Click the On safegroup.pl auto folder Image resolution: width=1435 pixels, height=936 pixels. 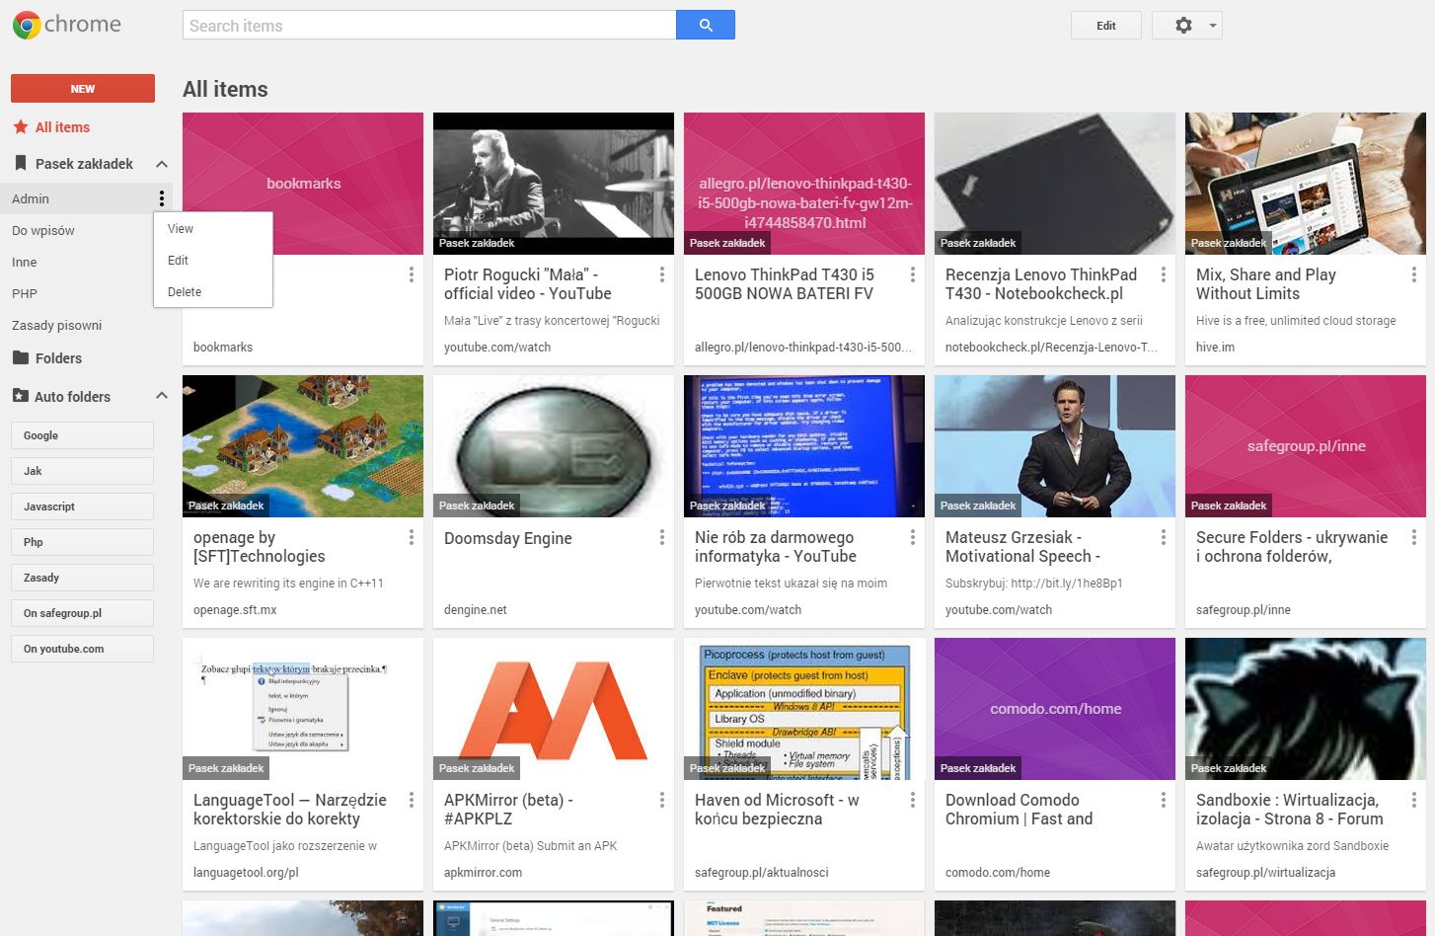(82, 613)
